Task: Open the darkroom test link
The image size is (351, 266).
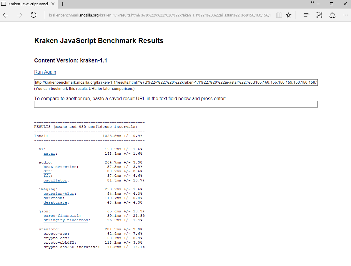Action: (53, 198)
